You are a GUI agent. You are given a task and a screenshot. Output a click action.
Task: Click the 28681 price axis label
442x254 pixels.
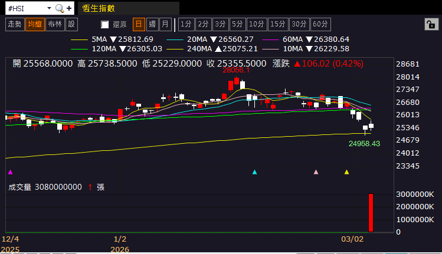(408, 64)
